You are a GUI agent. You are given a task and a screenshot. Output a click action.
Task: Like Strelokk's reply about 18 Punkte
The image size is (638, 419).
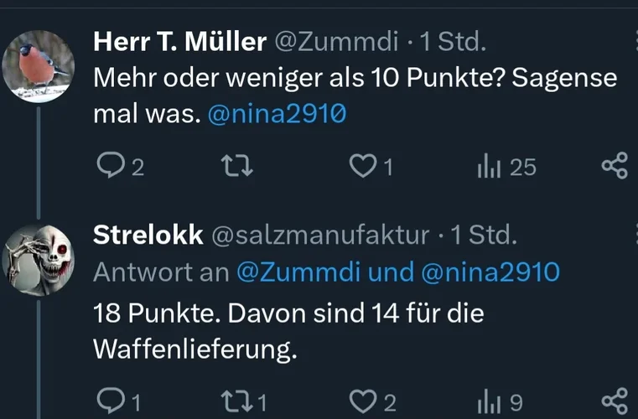tap(361, 403)
